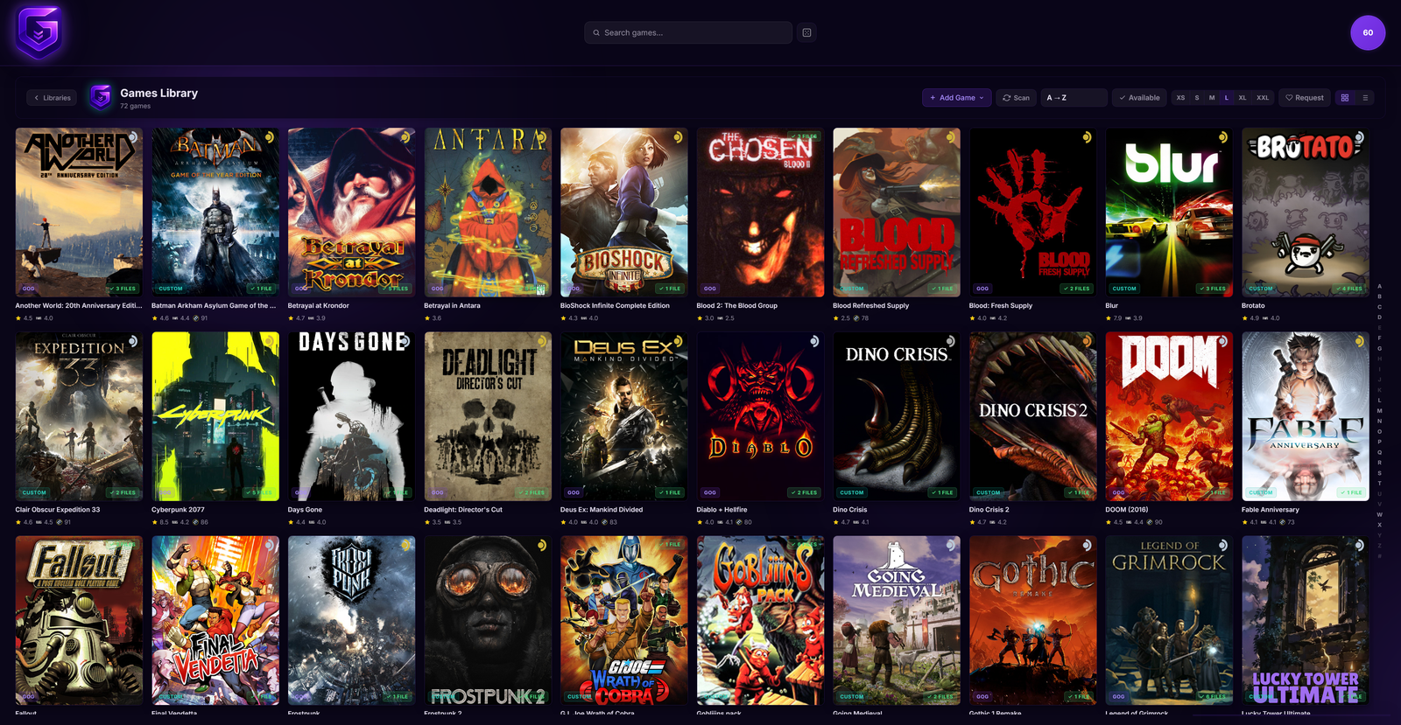This screenshot has width=1401, height=725.
Task: Select the XS cover size
Action: click(x=1180, y=98)
